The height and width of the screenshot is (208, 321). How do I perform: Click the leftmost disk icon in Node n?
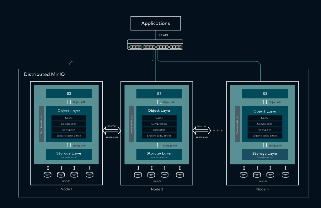[x=243, y=175]
